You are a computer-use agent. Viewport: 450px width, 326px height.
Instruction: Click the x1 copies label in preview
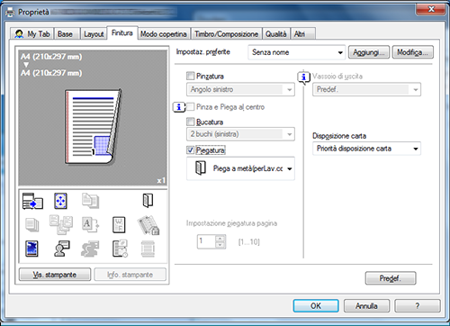(161, 180)
